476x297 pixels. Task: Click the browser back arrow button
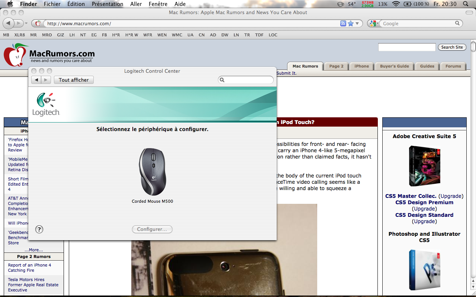point(8,23)
